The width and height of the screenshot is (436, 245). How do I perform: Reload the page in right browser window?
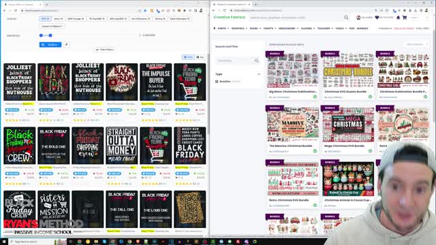coord(224,11)
